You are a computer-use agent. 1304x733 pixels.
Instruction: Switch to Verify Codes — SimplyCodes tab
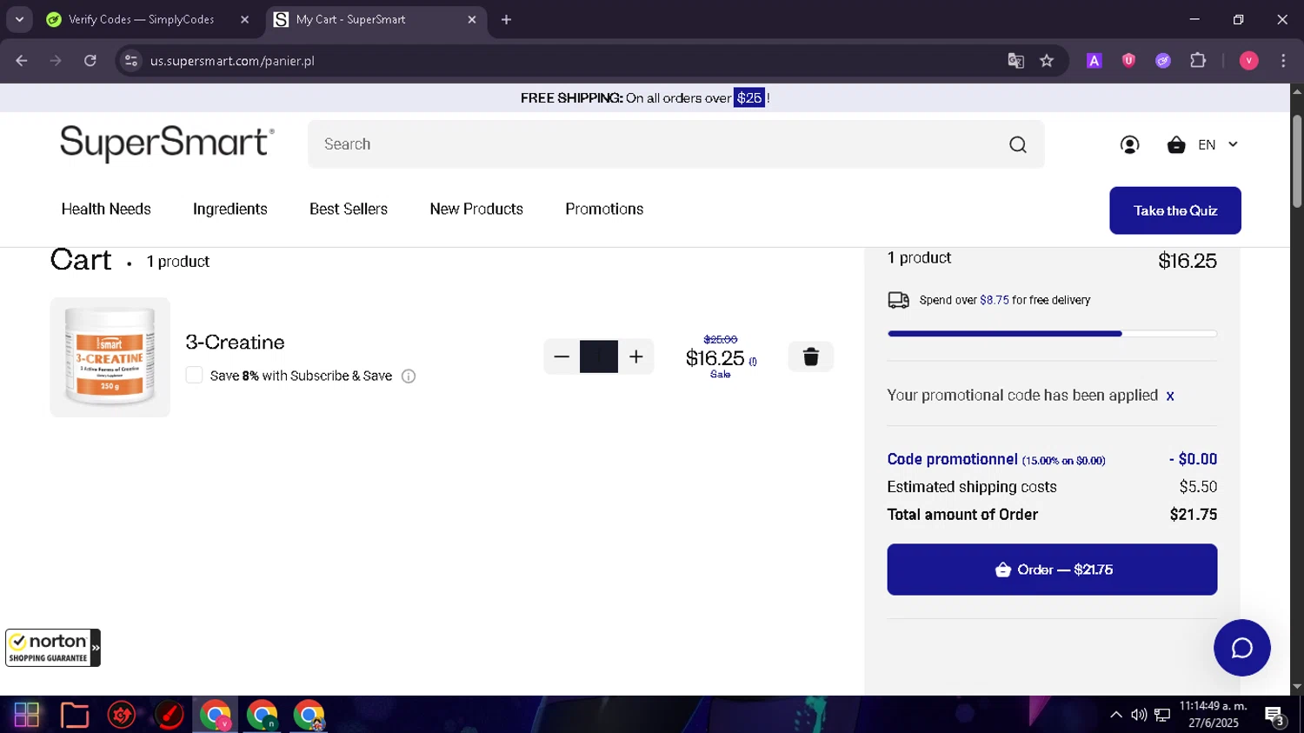pos(141,19)
